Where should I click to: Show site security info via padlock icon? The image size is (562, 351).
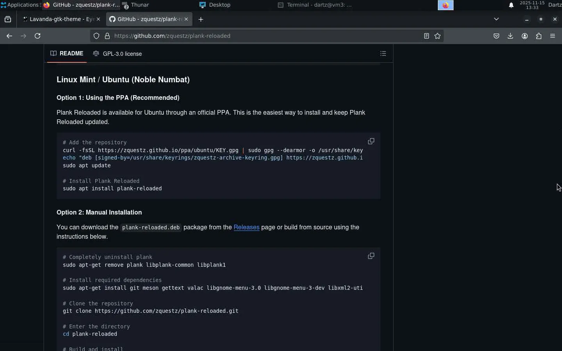[x=107, y=36]
